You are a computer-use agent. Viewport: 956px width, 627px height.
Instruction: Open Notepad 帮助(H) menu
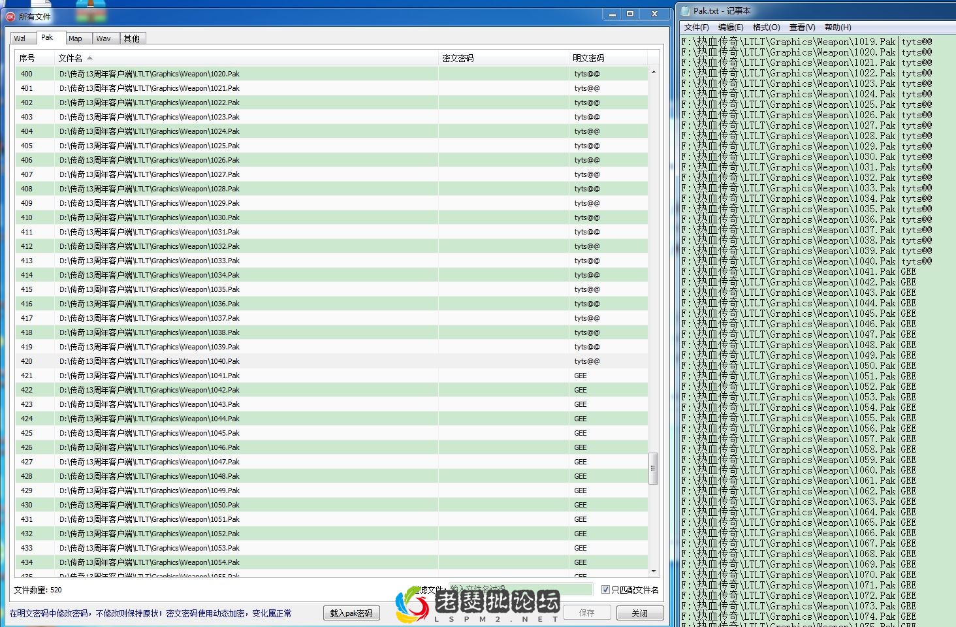pos(838,27)
